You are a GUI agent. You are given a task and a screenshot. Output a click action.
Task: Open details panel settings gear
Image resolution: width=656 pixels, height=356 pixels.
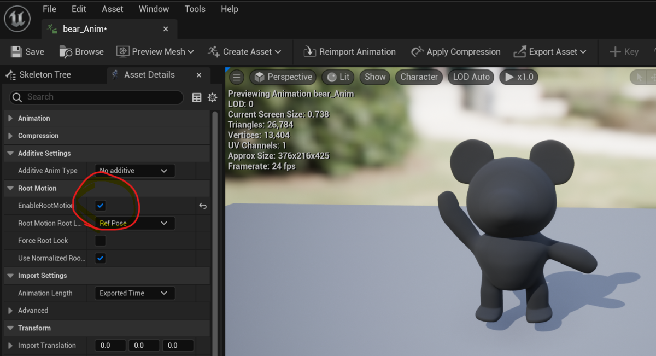tap(213, 97)
